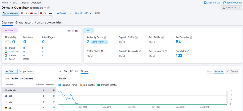Open the Ref.Domains value 84
The image size is (243, 111).
pyautogui.click(x=178, y=42)
